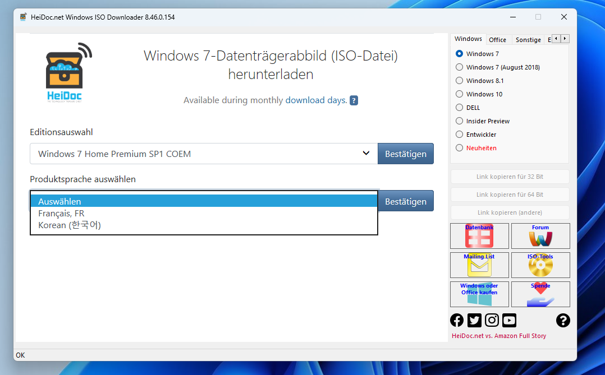The image size is (605, 375).
Task: Open the Datenbank icon button
Action: (x=479, y=236)
